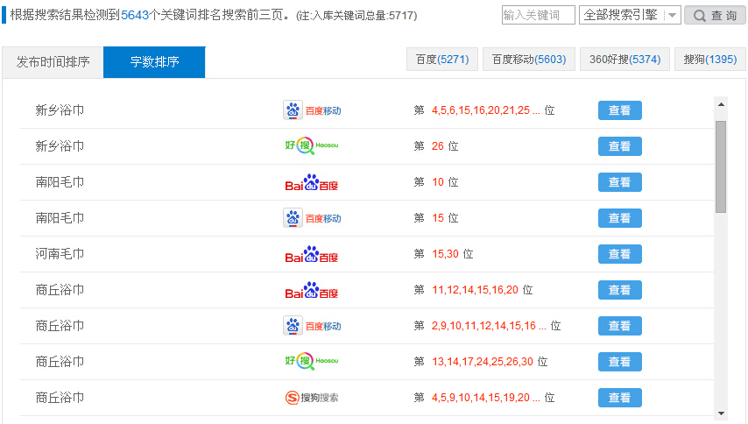Click keyword 商丘浴巾 in Sogou row

60,398
